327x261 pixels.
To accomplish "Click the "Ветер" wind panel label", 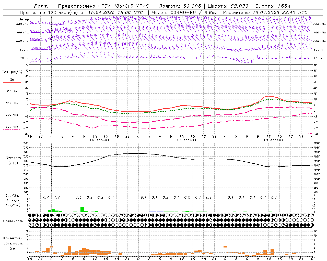I will 24,19.
